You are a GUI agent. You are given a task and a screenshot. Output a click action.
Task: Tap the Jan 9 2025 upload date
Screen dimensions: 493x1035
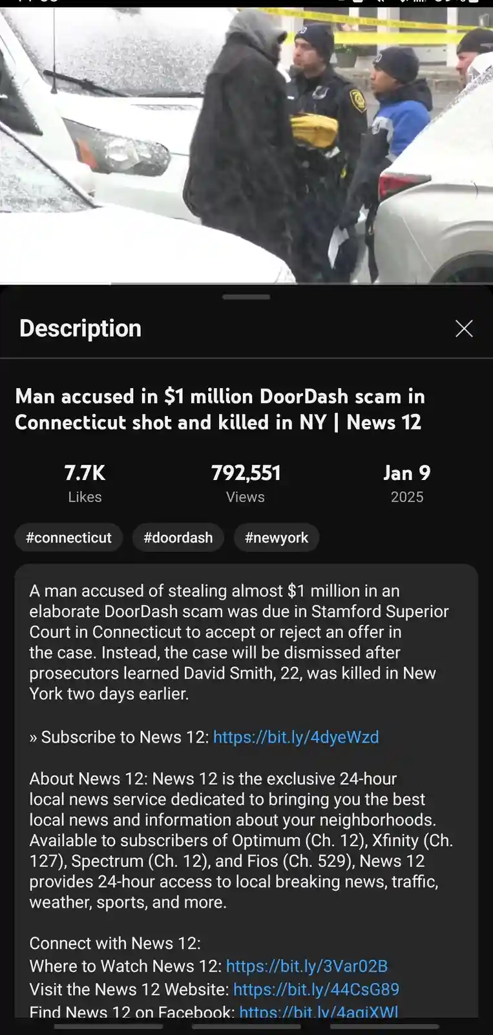[x=407, y=484]
